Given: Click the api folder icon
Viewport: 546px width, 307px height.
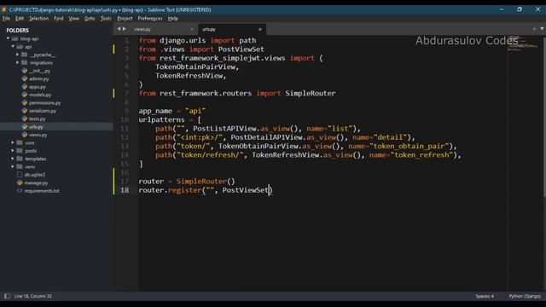Looking at the screenshot, I should [x=20, y=47].
